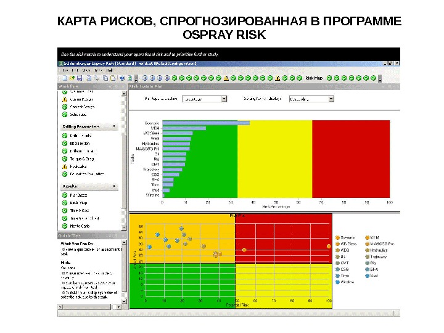This screenshot has height=333, width=444.
Task: Click the Rig legend entry
Action: pos(371,263)
